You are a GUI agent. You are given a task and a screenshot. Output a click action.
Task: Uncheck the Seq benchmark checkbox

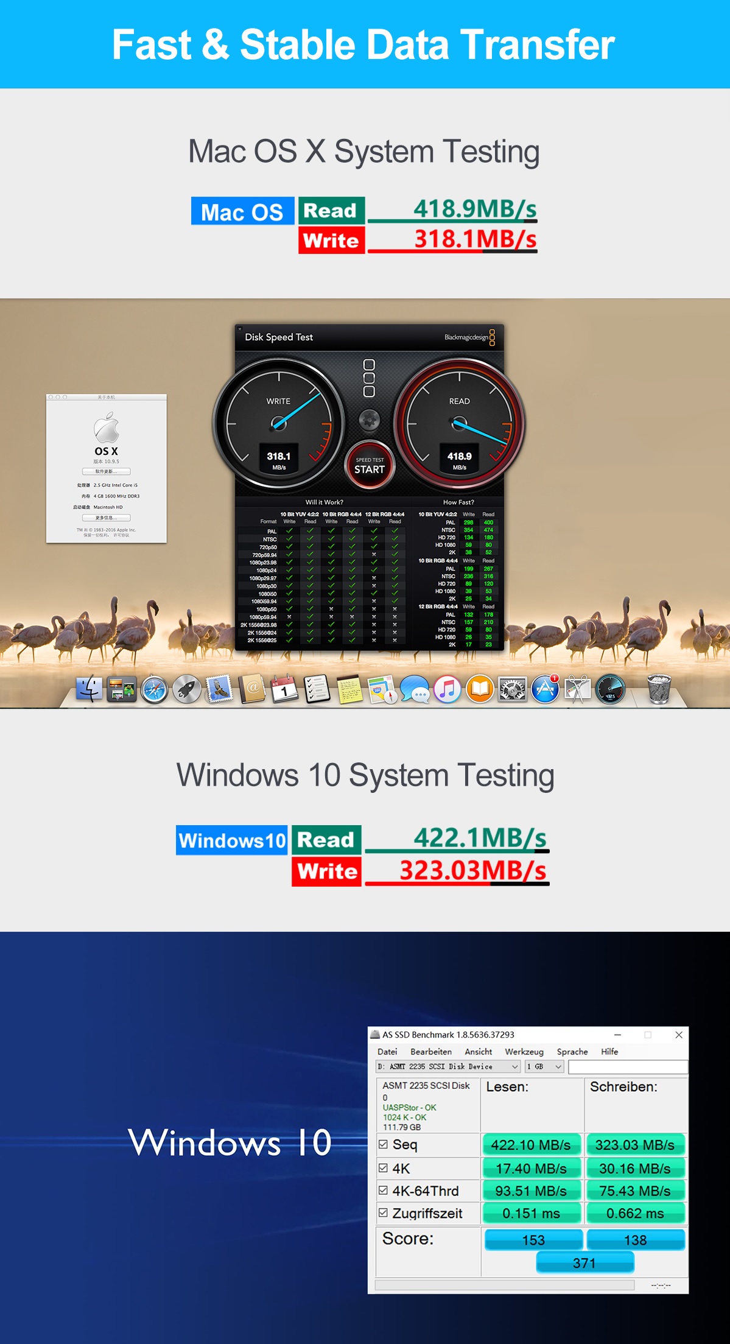[x=383, y=1144]
